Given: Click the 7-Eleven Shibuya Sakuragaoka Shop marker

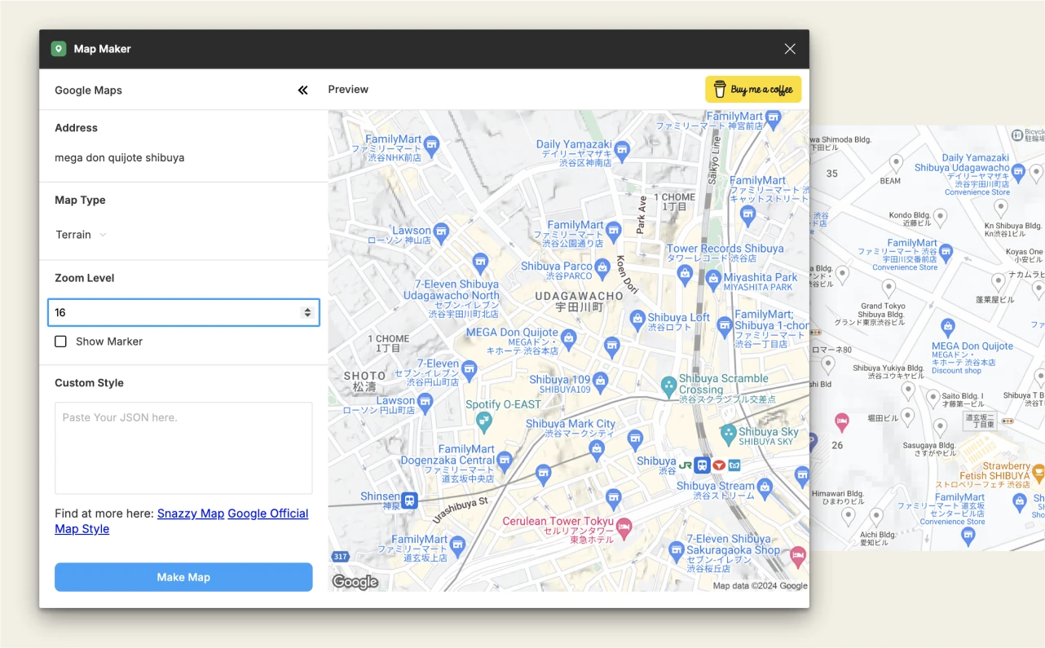Looking at the screenshot, I should [x=676, y=552].
